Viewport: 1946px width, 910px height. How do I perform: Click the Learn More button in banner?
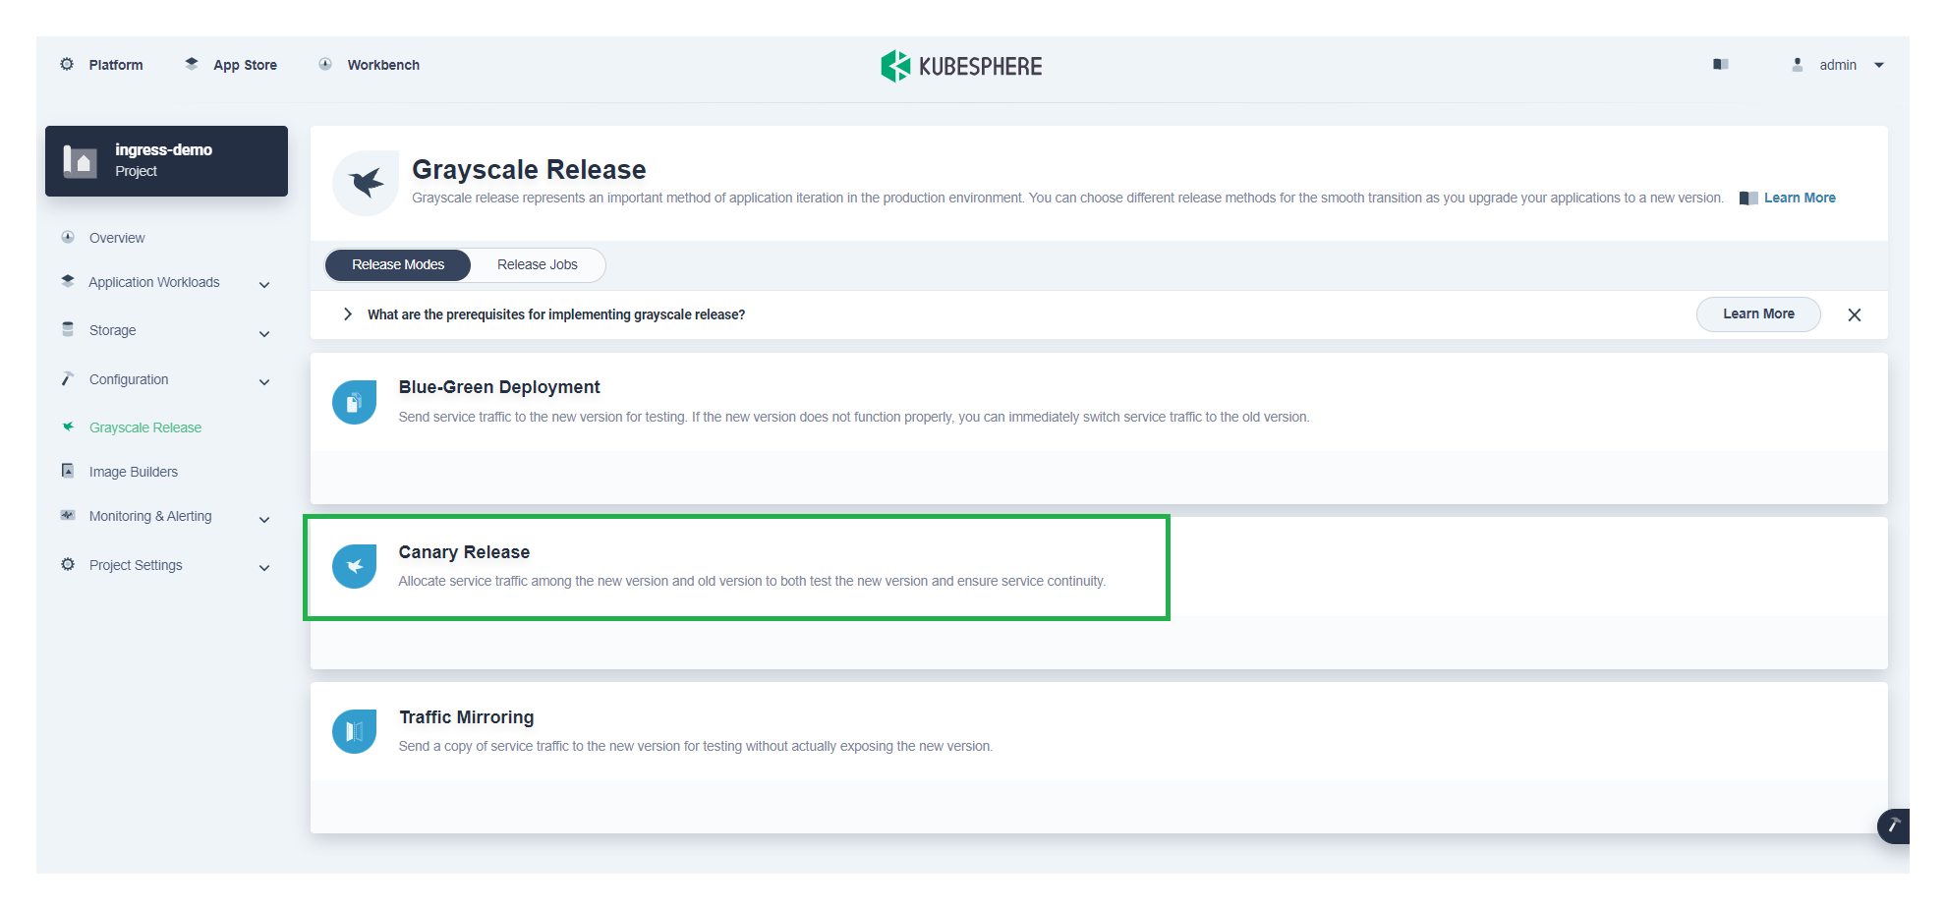[x=1758, y=313]
